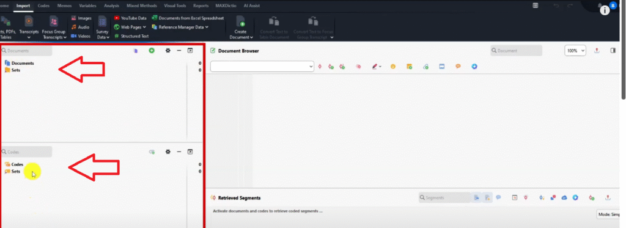Import Audio files
Screen dimensions: 626x228
[x=80, y=27]
